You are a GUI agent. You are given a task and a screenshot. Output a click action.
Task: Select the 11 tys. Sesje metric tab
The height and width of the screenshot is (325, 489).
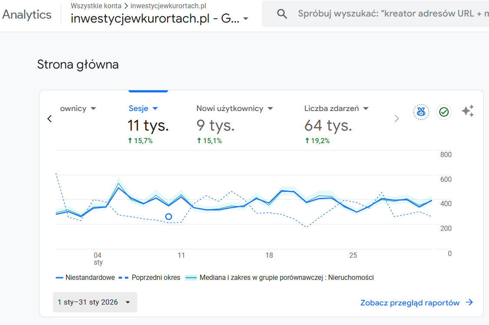148,125
